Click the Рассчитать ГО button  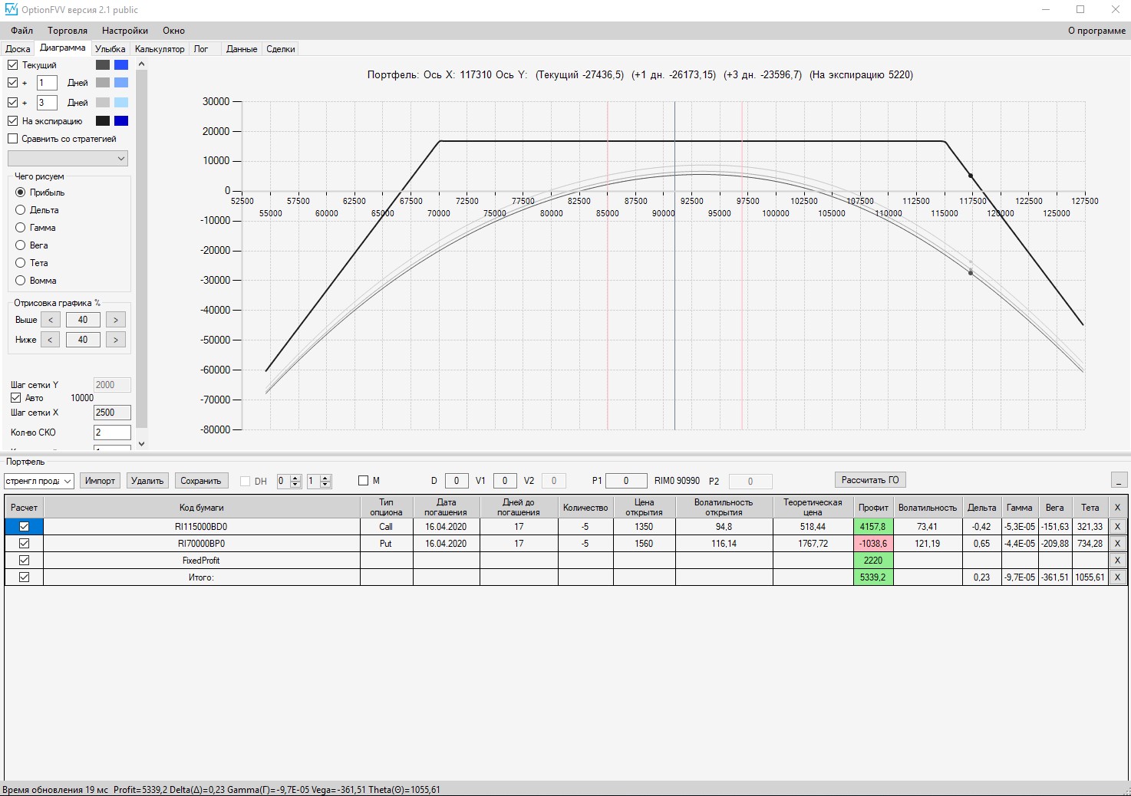pyautogui.click(x=870, y=480)
